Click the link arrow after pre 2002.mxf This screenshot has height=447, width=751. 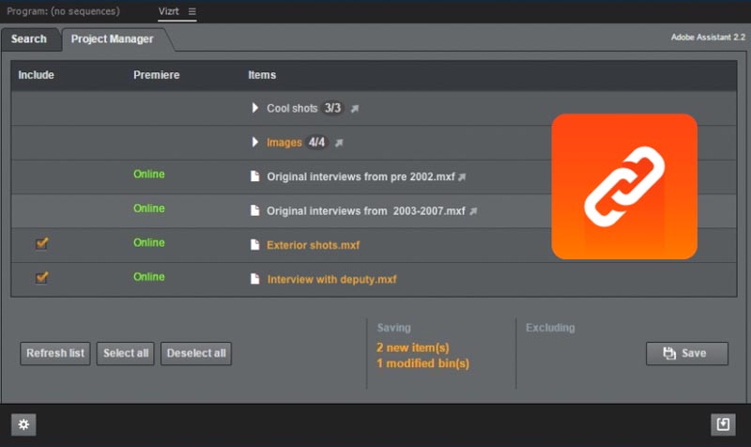click(x=462, y=177)
